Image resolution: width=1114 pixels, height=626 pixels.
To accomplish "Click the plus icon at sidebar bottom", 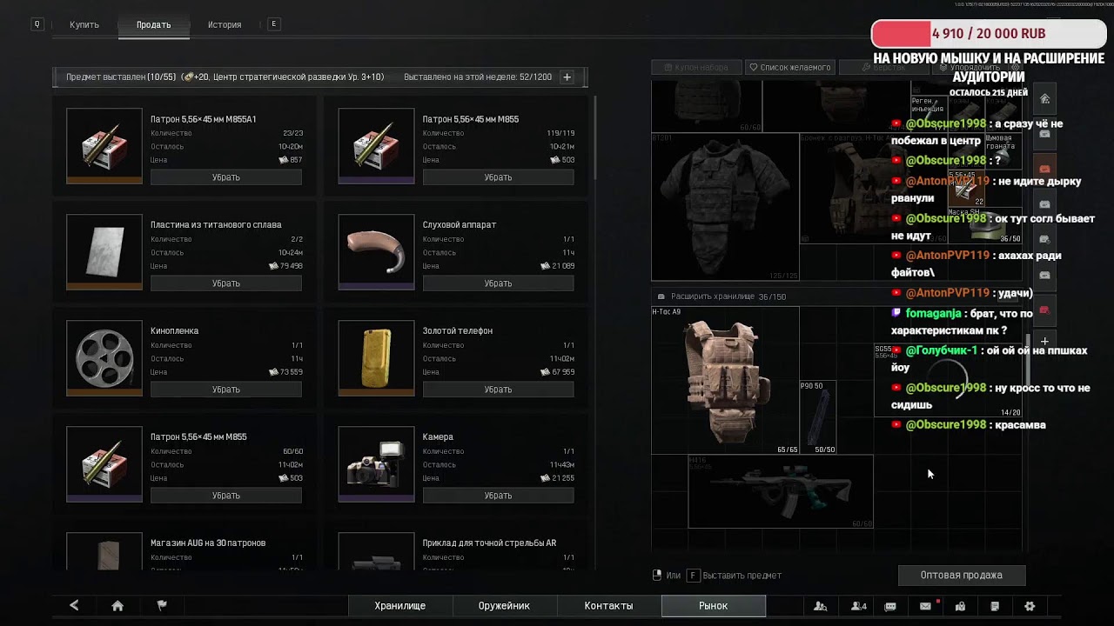I will click(x=1045, y=342).
